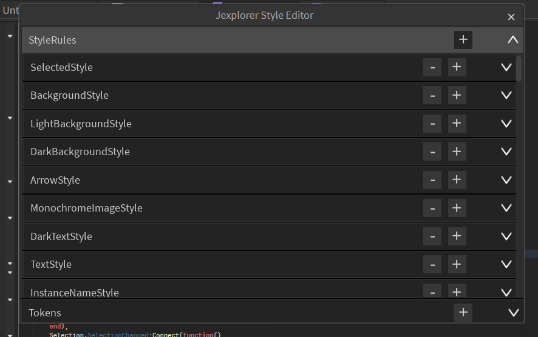Click minus button on DarkTextStyle row
The height and width of the screenshot is (337, 538).
click(432, 236)
